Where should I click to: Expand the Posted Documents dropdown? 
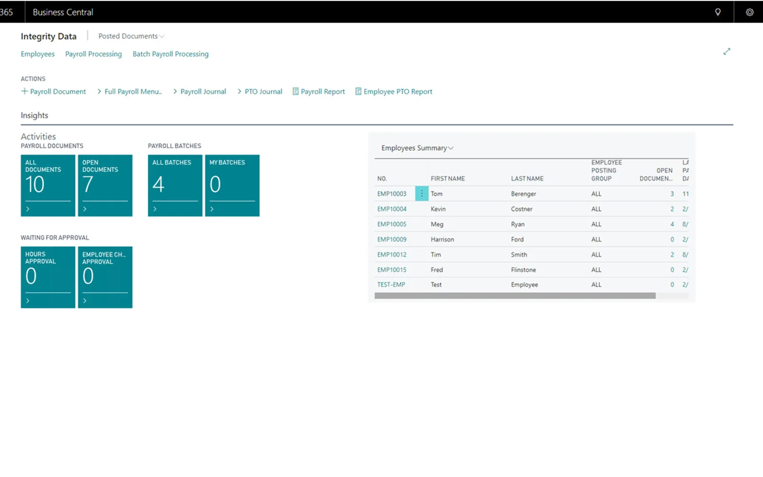pos(131,36)
